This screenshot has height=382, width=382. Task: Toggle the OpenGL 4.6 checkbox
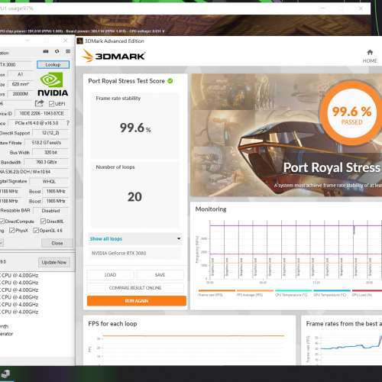(x=36, y=231)
